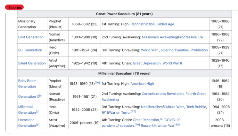Click Hero (Civic) in G.I. Generation row
This screenshot has height=136, width=238.
(58, 50)
